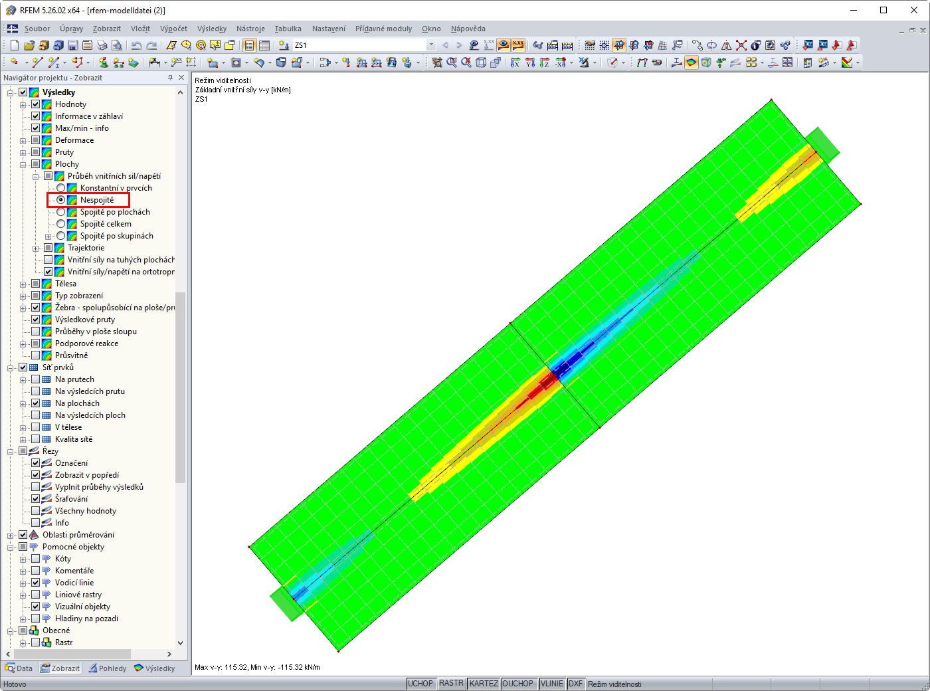Click the info icon in the toolbar

click(x=756, y=45)
